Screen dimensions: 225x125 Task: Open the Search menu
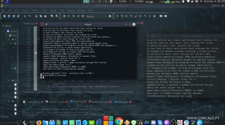click(25, 10)
